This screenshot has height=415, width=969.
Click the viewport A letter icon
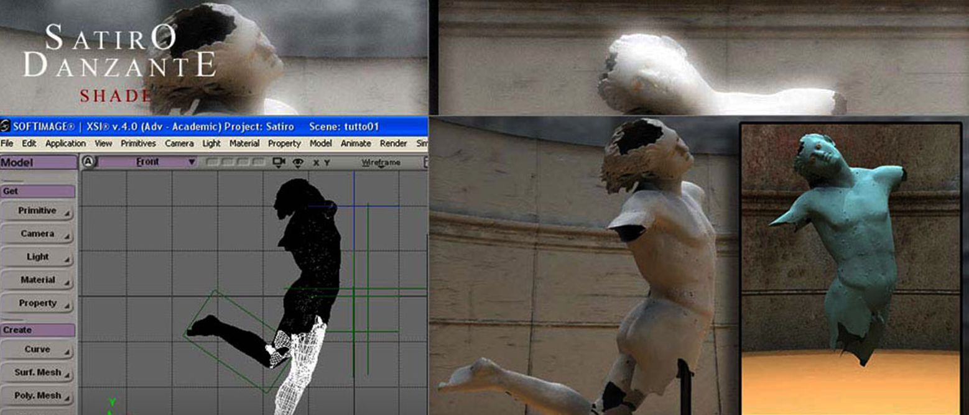(x=88, y=162)
